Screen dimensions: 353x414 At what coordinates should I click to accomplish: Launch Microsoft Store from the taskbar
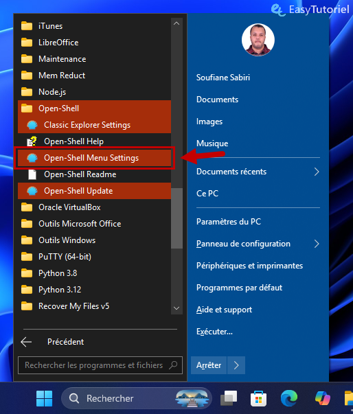tap(258, 398)
